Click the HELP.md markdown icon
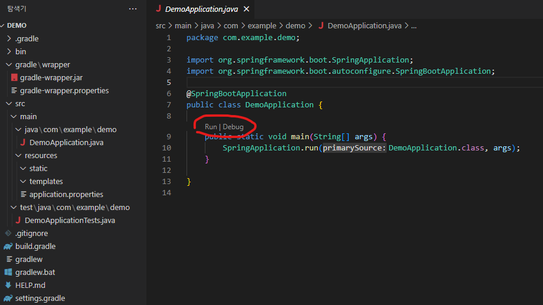543x305 pixels. [8, 286]
